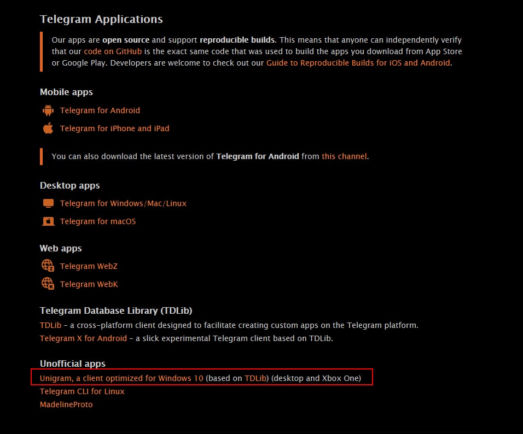
Task: Click the Unofficial apps heading
Action: click(x=73, y=363)
